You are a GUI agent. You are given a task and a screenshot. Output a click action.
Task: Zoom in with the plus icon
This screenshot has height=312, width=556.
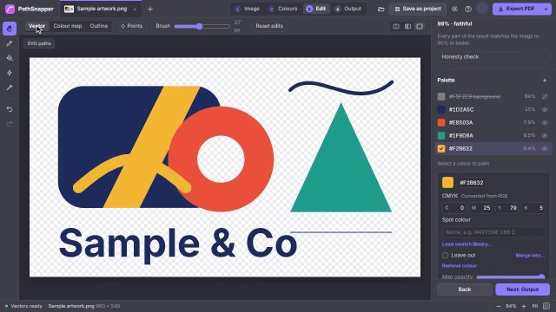tap(524, 306)
